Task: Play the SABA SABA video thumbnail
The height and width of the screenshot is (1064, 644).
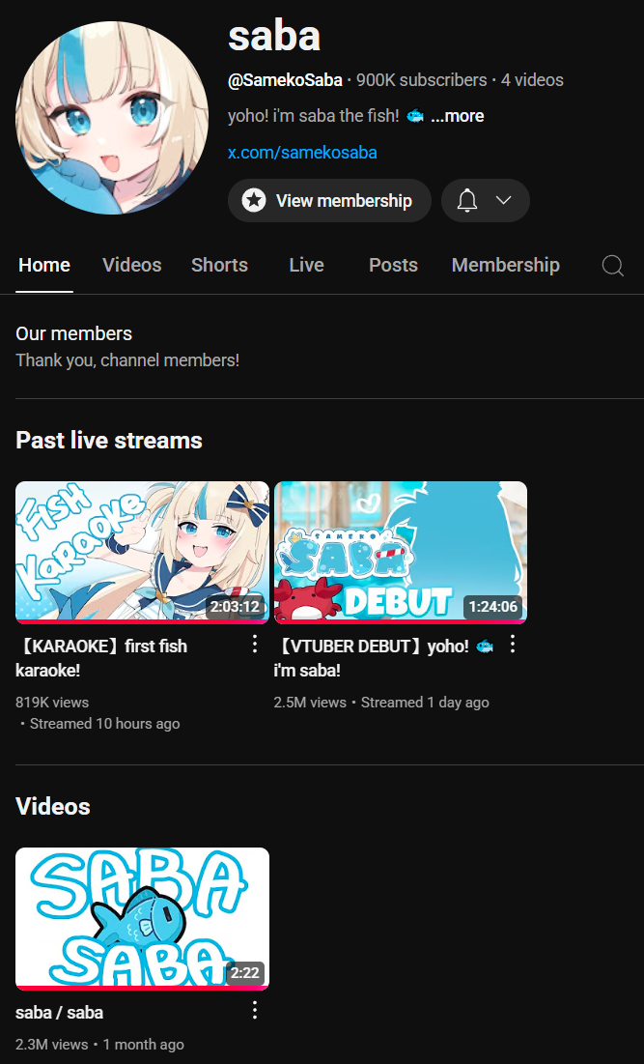Action: point(142,919)
